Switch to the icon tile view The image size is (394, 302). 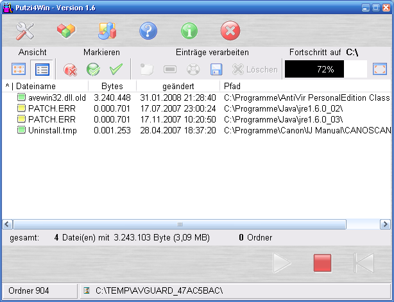[x=19, y=69]
